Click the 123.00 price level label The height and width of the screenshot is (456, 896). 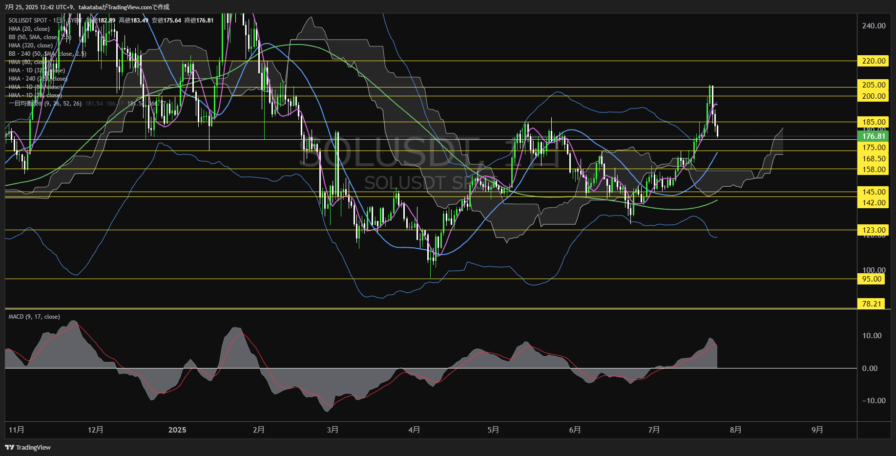(872, 230)
